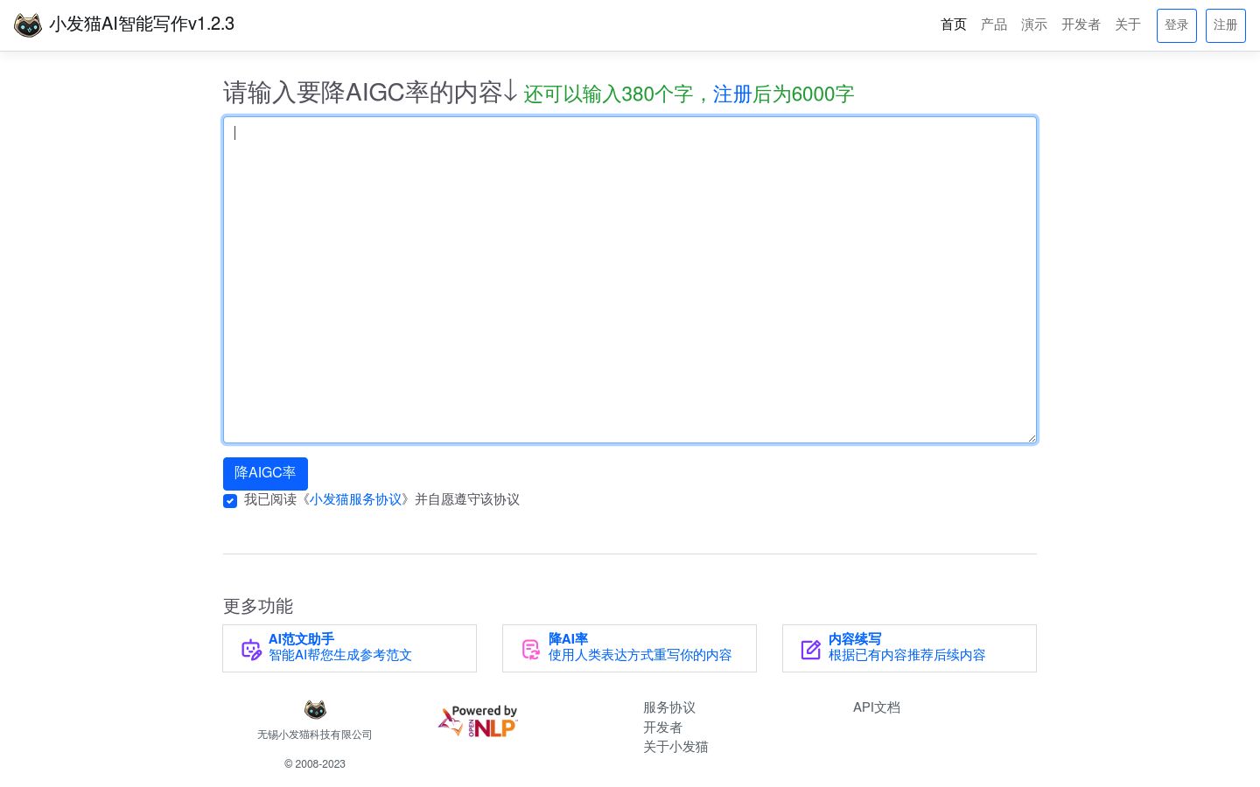Click the cat logo in the header
This screenshot has height=787, width=1260.
click(28, 25)
